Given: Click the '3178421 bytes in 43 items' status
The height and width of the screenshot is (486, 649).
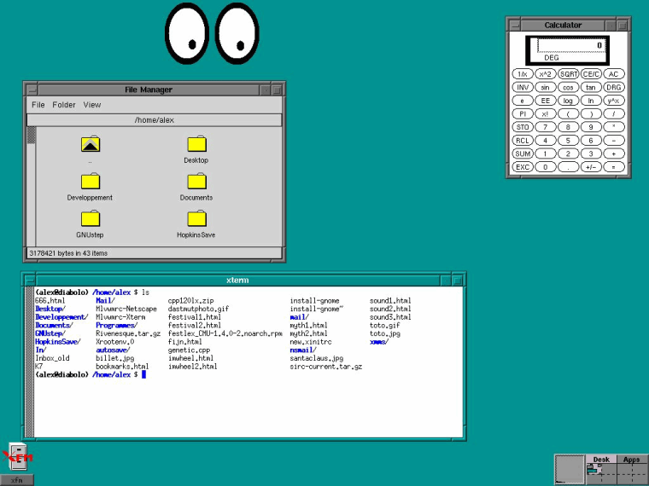Looking at the screenshot, I should click(68, 253).
